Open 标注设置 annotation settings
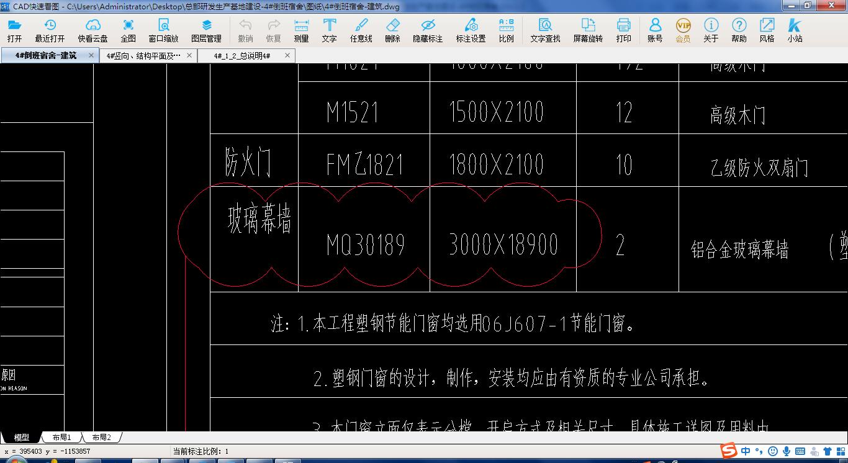This screenshot has width=848, height=463. point(471,30)
